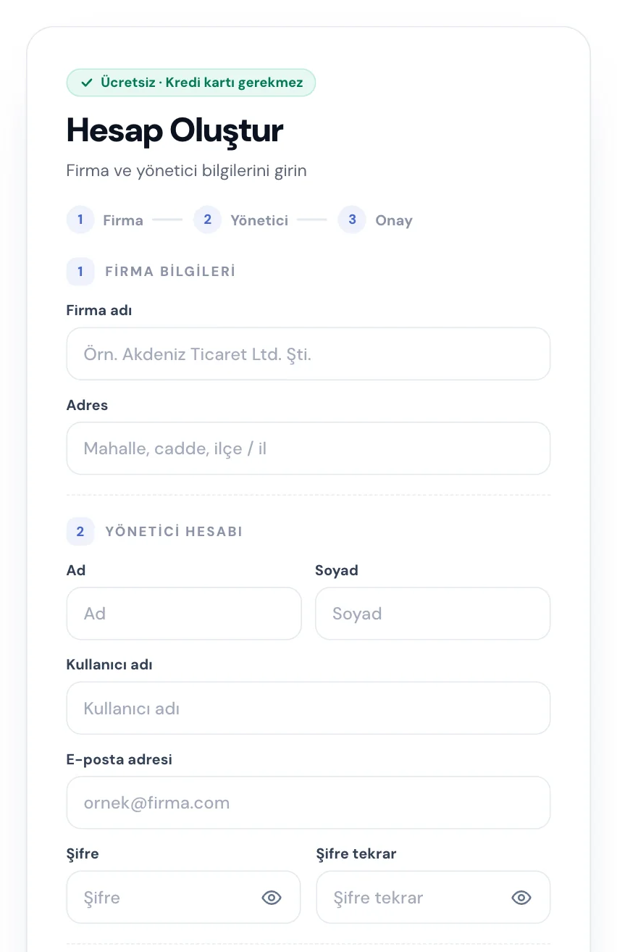Go to the Onay step label
Viewport: 617px width, 952px height.
(x=394, y=220)
